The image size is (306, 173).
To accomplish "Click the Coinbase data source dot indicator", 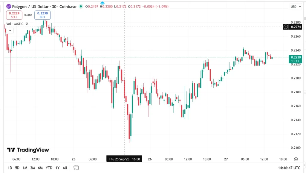I will coord(81,6).
